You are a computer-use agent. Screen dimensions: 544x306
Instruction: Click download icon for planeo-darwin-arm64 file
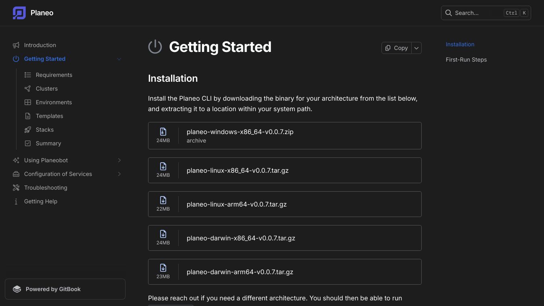[x=163, y=268]
